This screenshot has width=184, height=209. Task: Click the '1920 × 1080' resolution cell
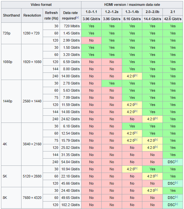32,62
